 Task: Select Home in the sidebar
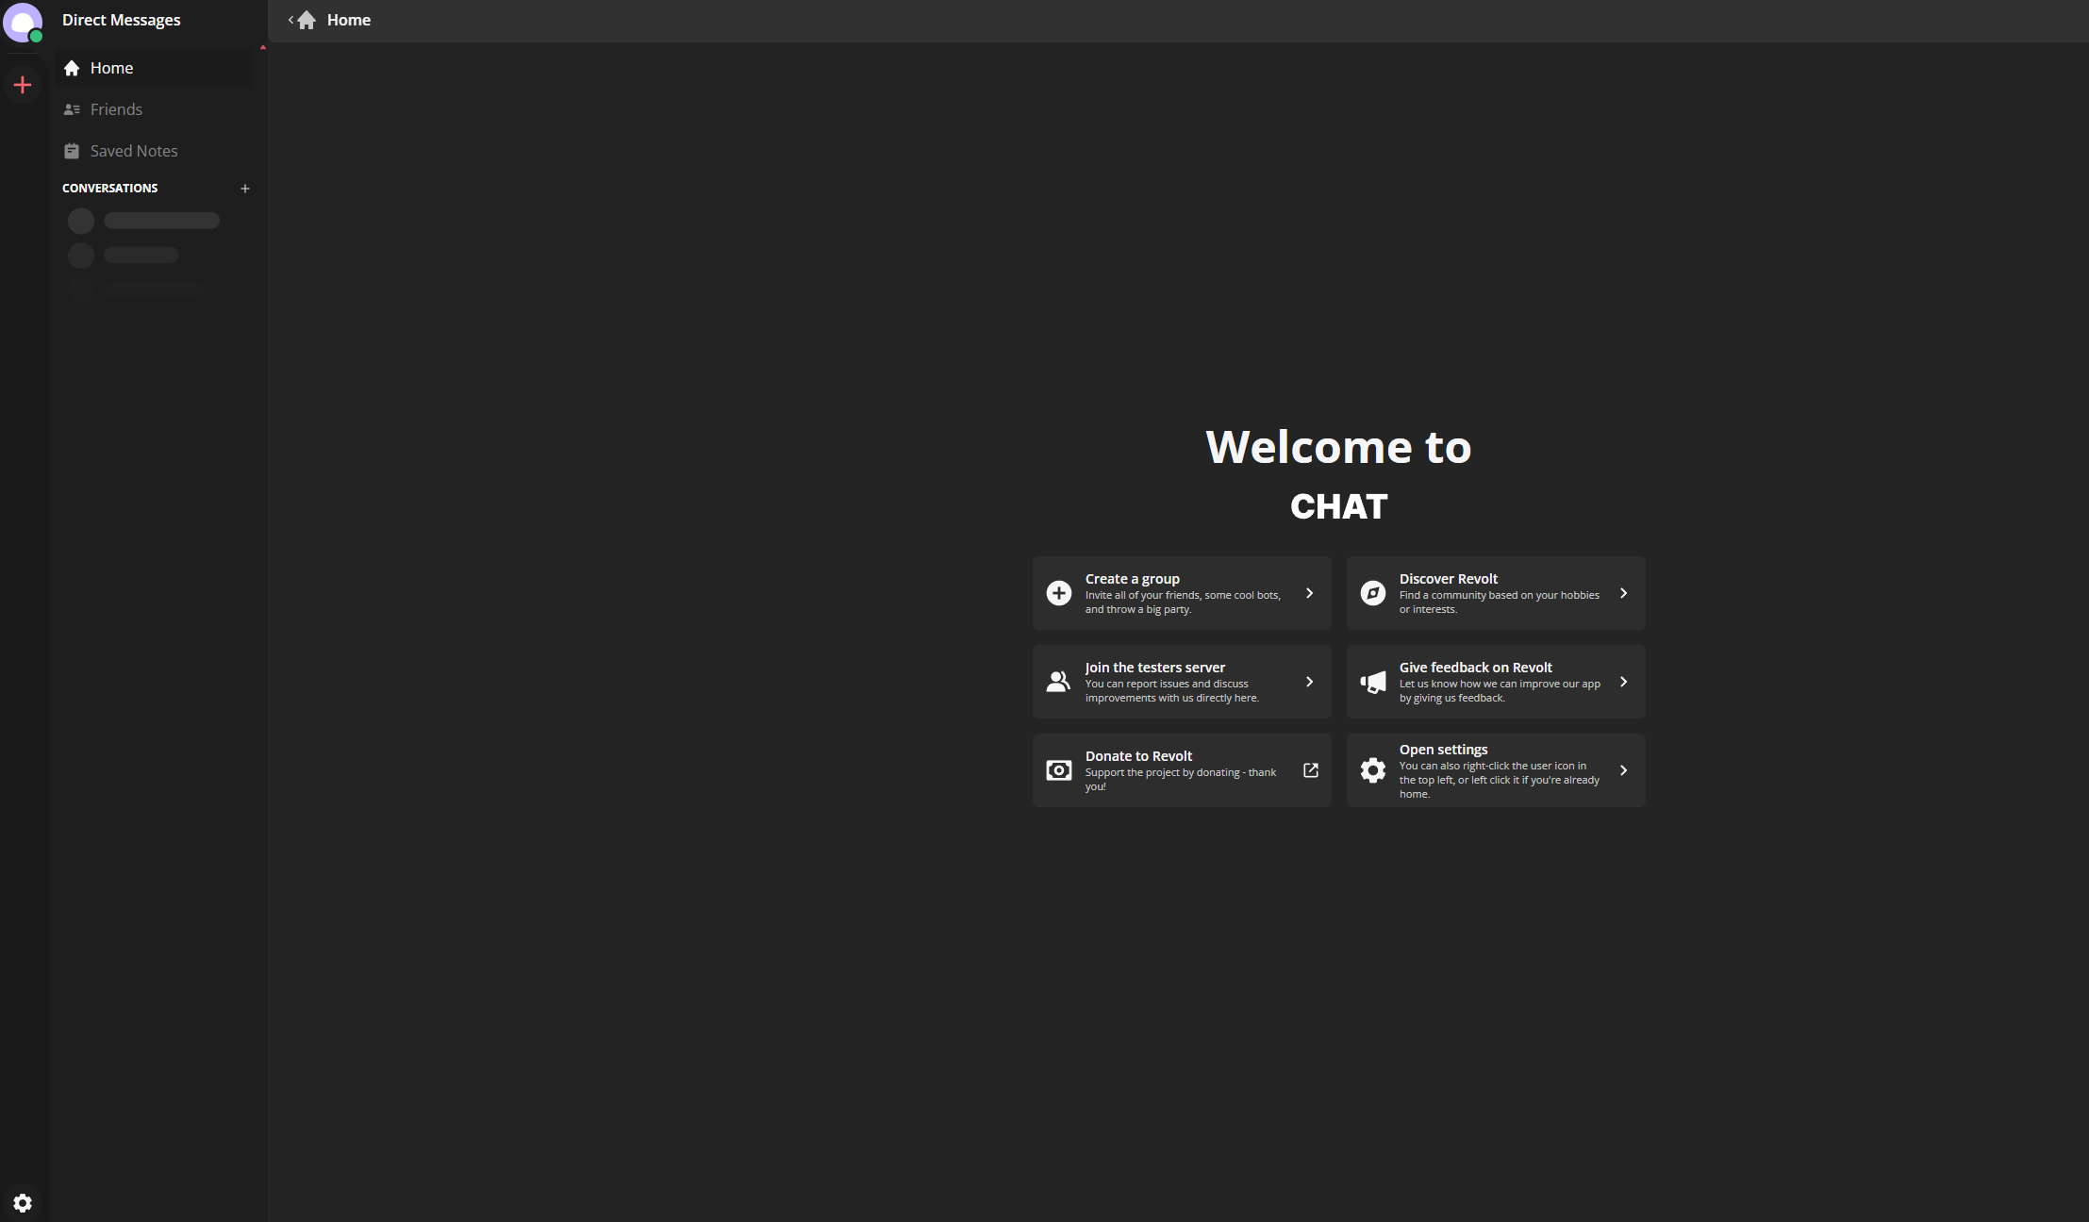point(111,68)
